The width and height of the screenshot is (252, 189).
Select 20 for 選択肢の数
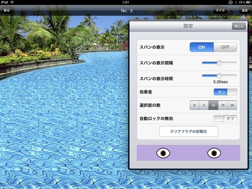[232, 105]
